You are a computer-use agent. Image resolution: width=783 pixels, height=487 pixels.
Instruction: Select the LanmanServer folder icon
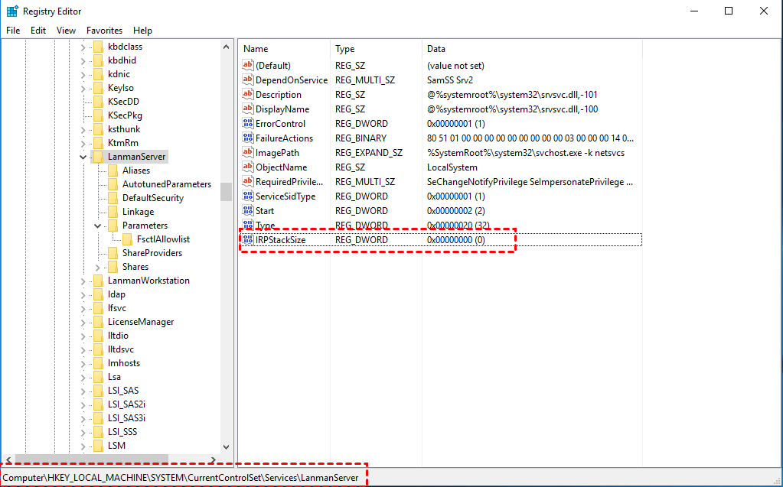pos(98,157)
